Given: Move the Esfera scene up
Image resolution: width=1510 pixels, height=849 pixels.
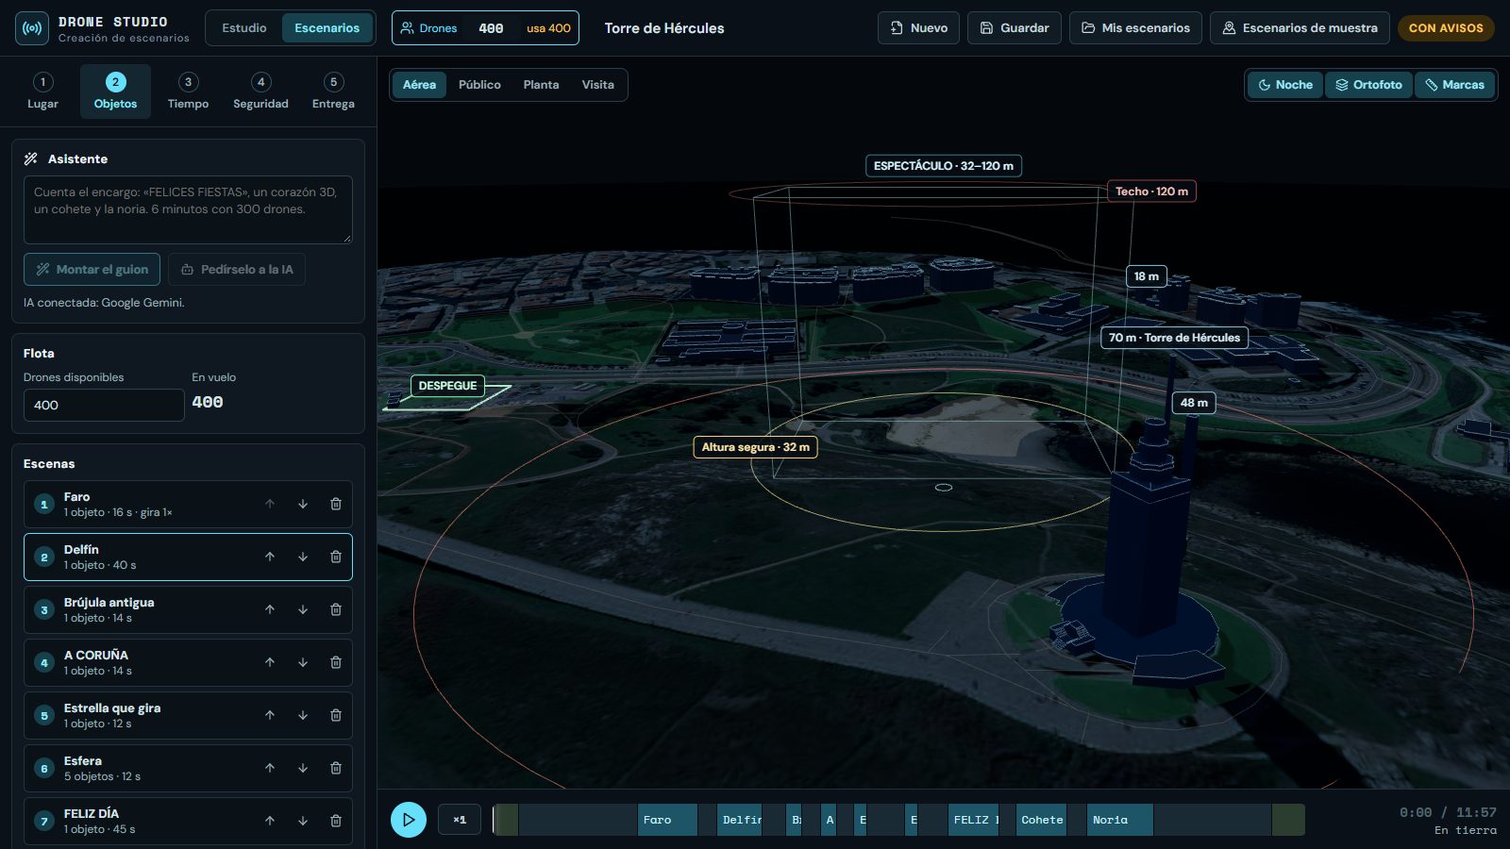Looking at the screenshot, I should 270,768.
